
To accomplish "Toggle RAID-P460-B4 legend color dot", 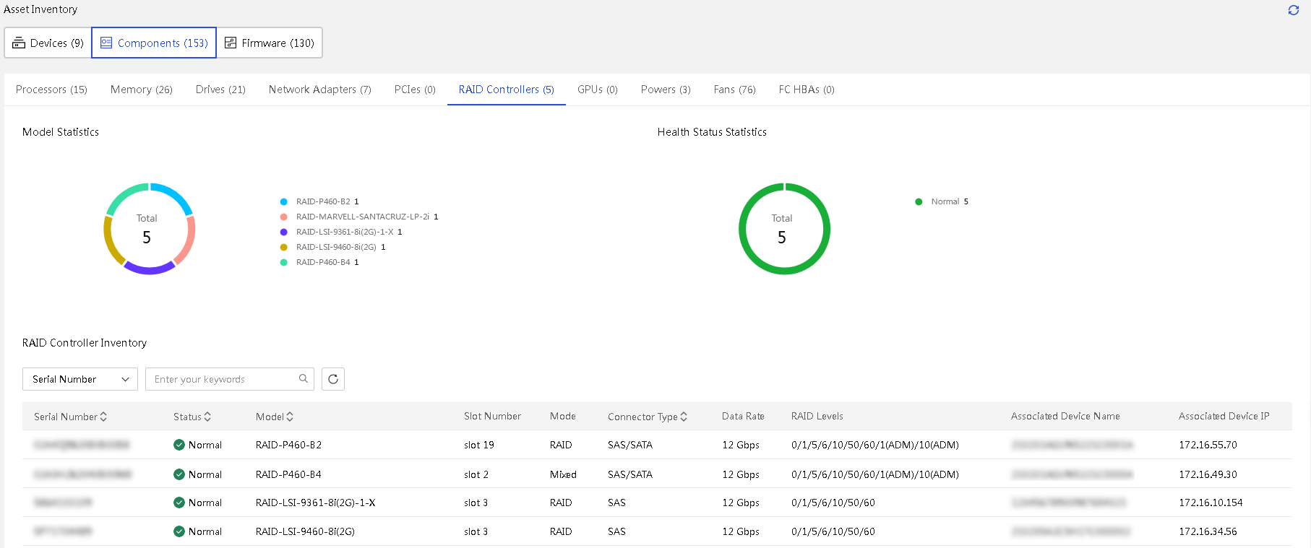I will (x=284, y=262).
